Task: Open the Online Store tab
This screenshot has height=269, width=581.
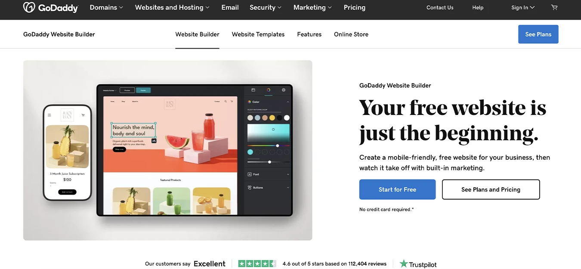Action: (351, 34)
